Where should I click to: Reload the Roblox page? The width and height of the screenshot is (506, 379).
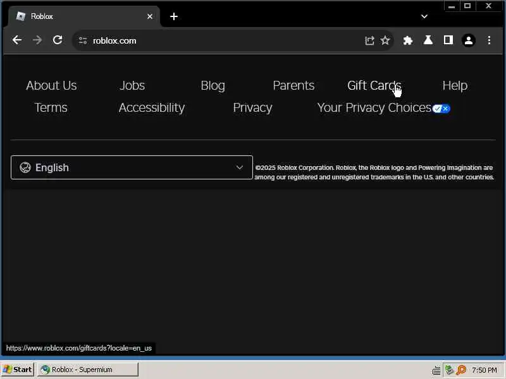pos(58,40)
